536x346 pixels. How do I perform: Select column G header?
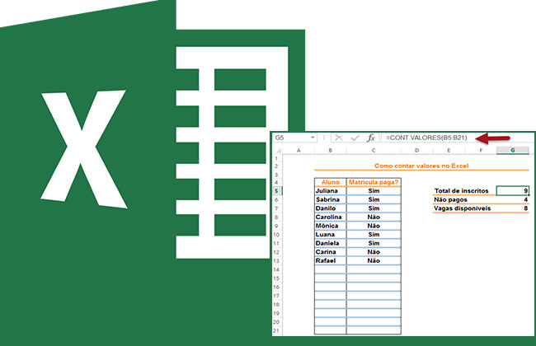(512, 150)
